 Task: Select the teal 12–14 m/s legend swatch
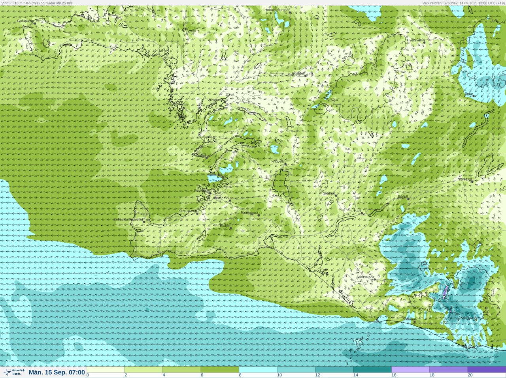pos(334,370)
